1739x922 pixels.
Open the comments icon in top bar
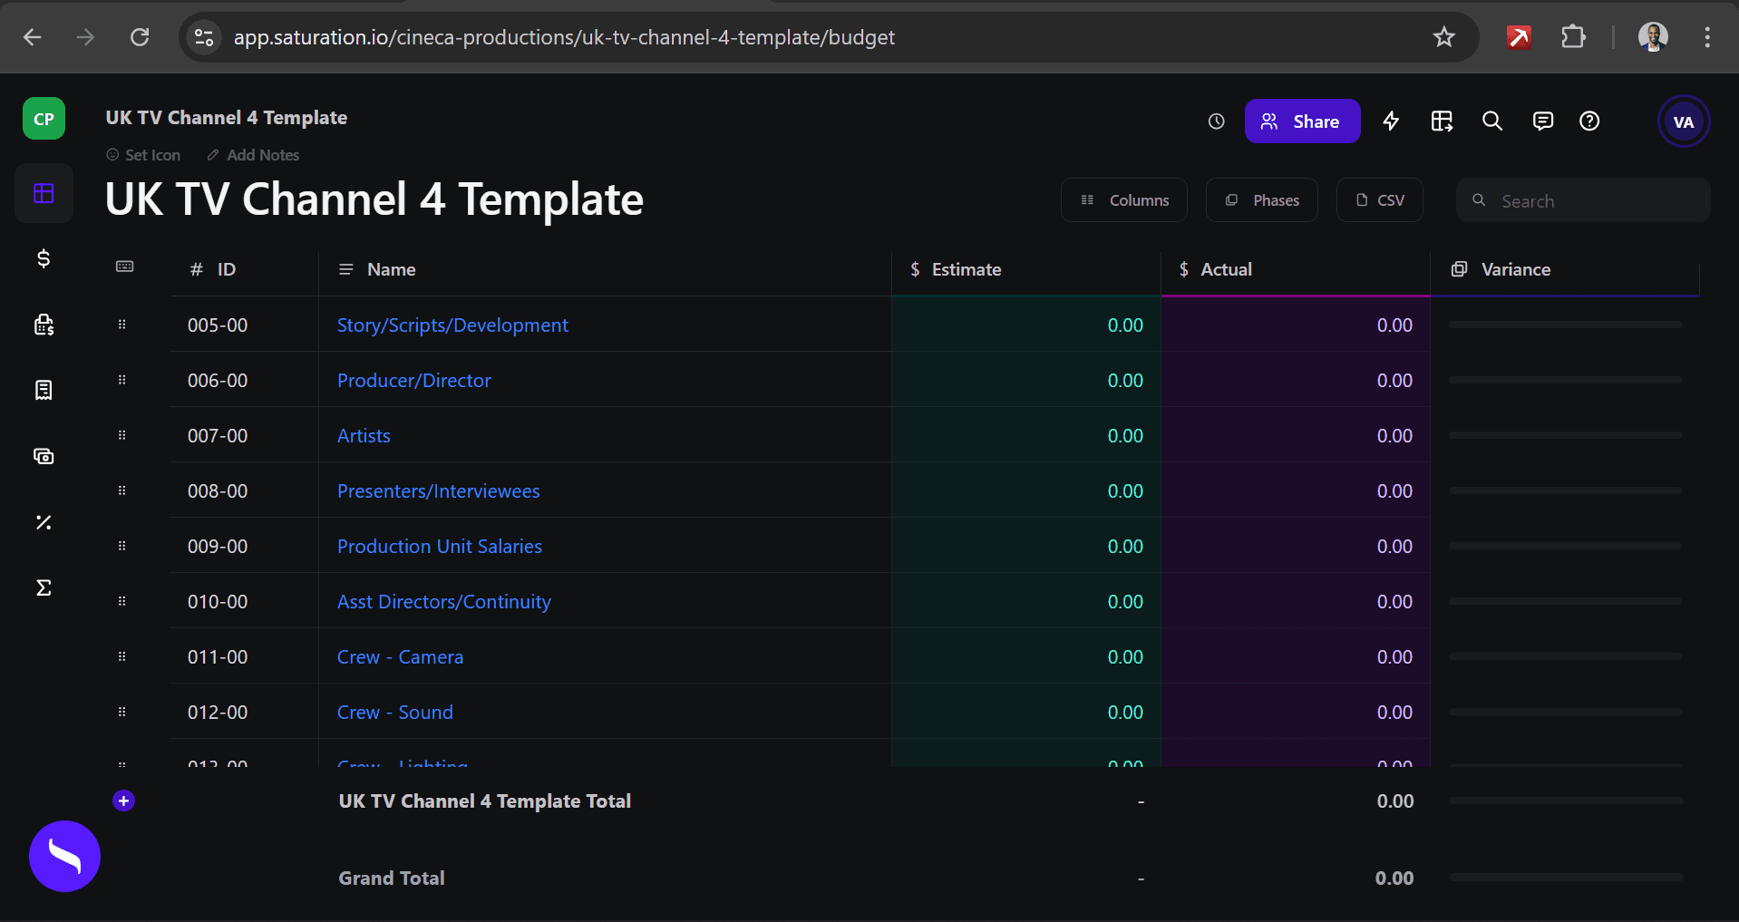[1542, 121]
